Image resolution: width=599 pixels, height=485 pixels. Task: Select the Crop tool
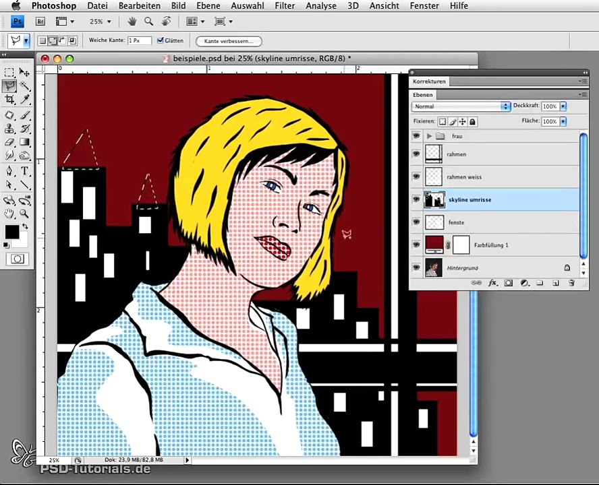(x=9, y=100)
